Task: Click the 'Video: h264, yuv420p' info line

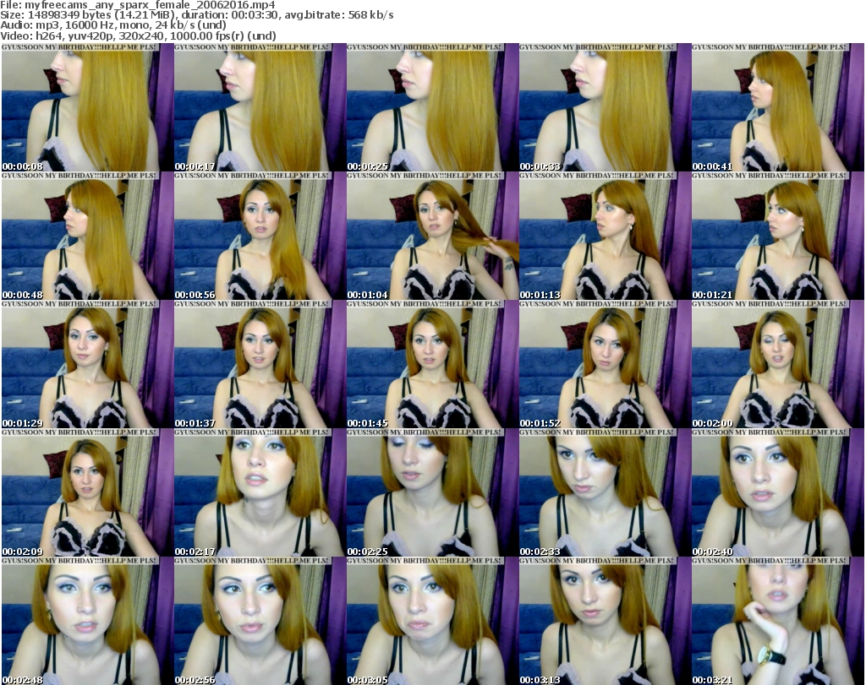Action: 138,35
